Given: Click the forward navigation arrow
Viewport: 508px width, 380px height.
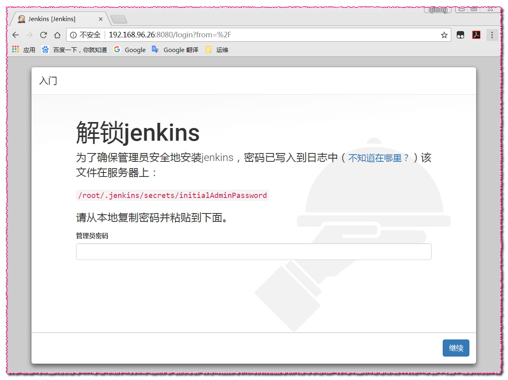Looking at the screenshot, I should click(29, 35).
